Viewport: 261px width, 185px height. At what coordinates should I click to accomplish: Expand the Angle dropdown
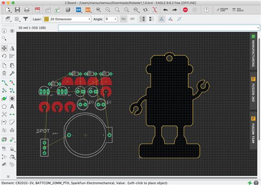115,19
